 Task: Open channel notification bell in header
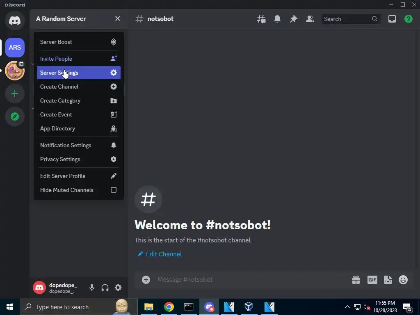tap(277, 19)
